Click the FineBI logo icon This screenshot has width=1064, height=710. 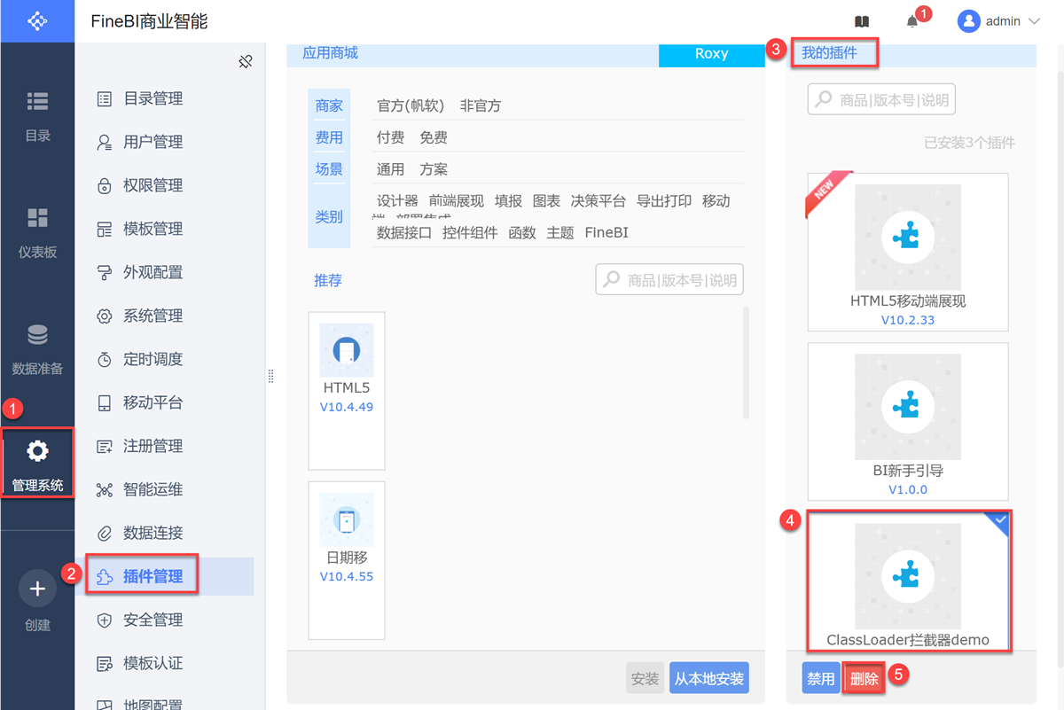tap(37, 21)
